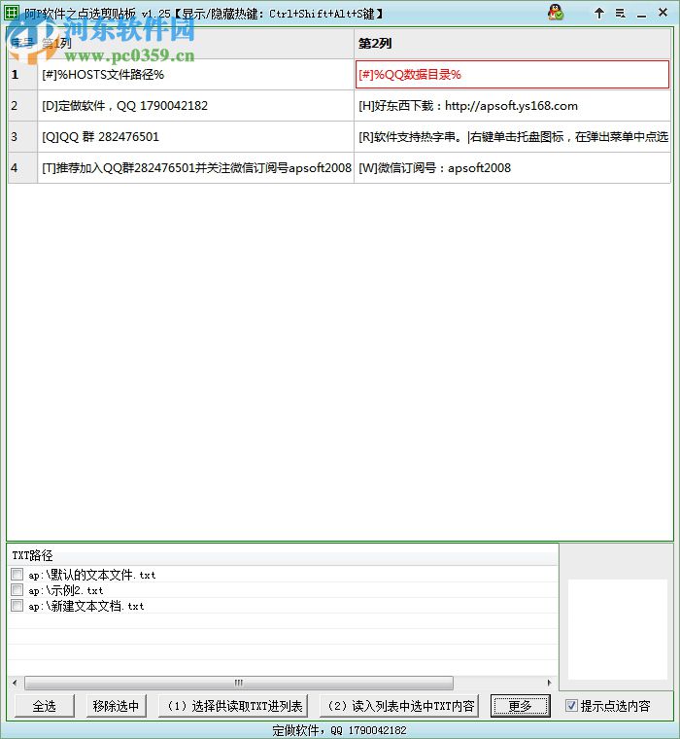
Task: Close the clipboard window
Action: coord(663,13)
